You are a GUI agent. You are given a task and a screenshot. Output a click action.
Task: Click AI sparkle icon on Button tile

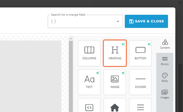click(149, 44)
